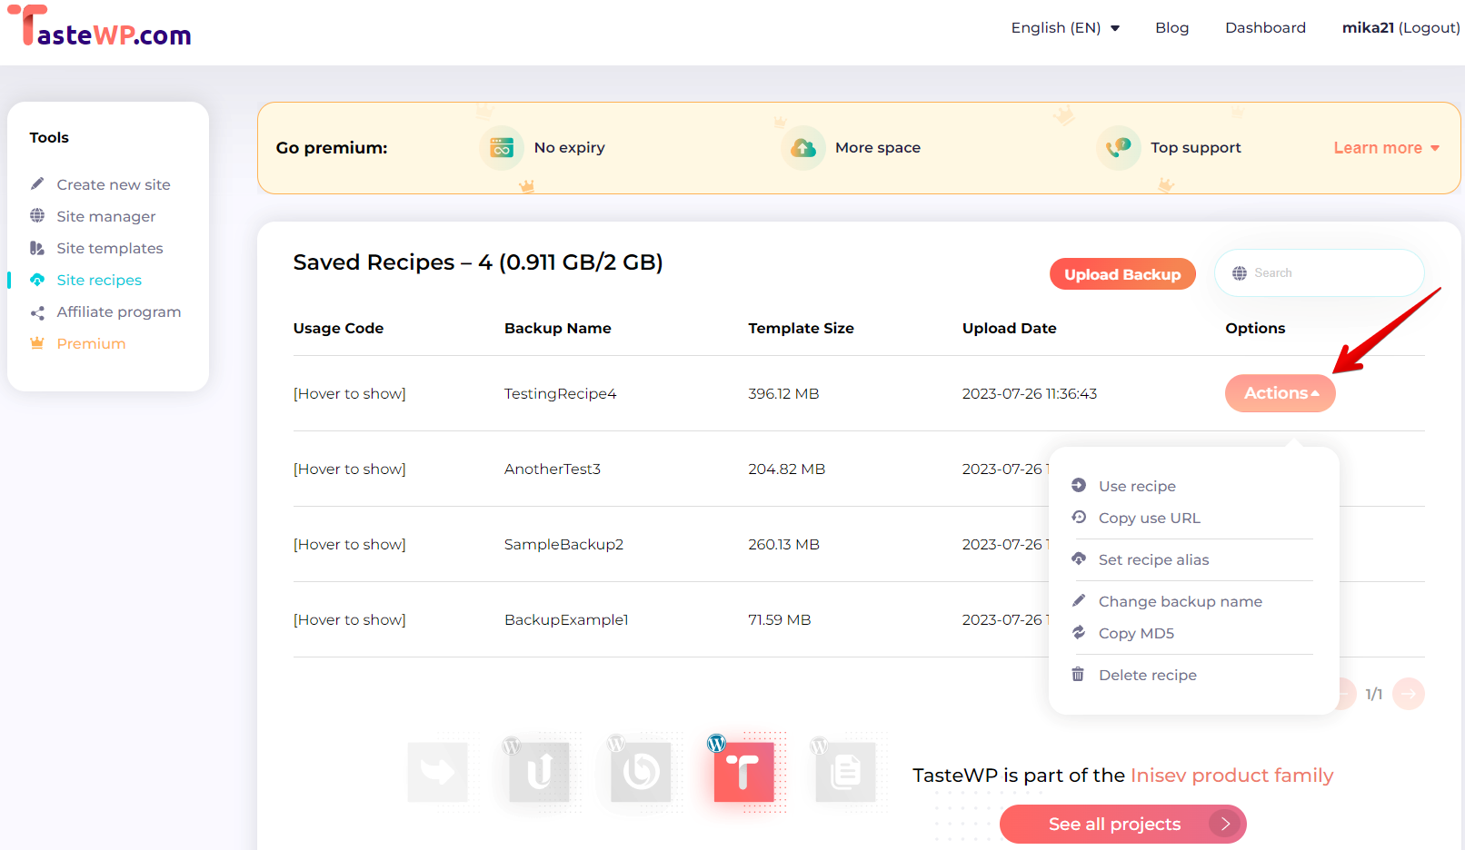Click the next page arrow in pagination

pos(1409,694)
